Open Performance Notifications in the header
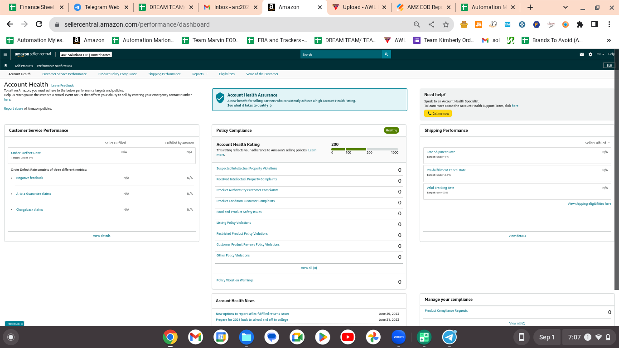 (54, 66)
